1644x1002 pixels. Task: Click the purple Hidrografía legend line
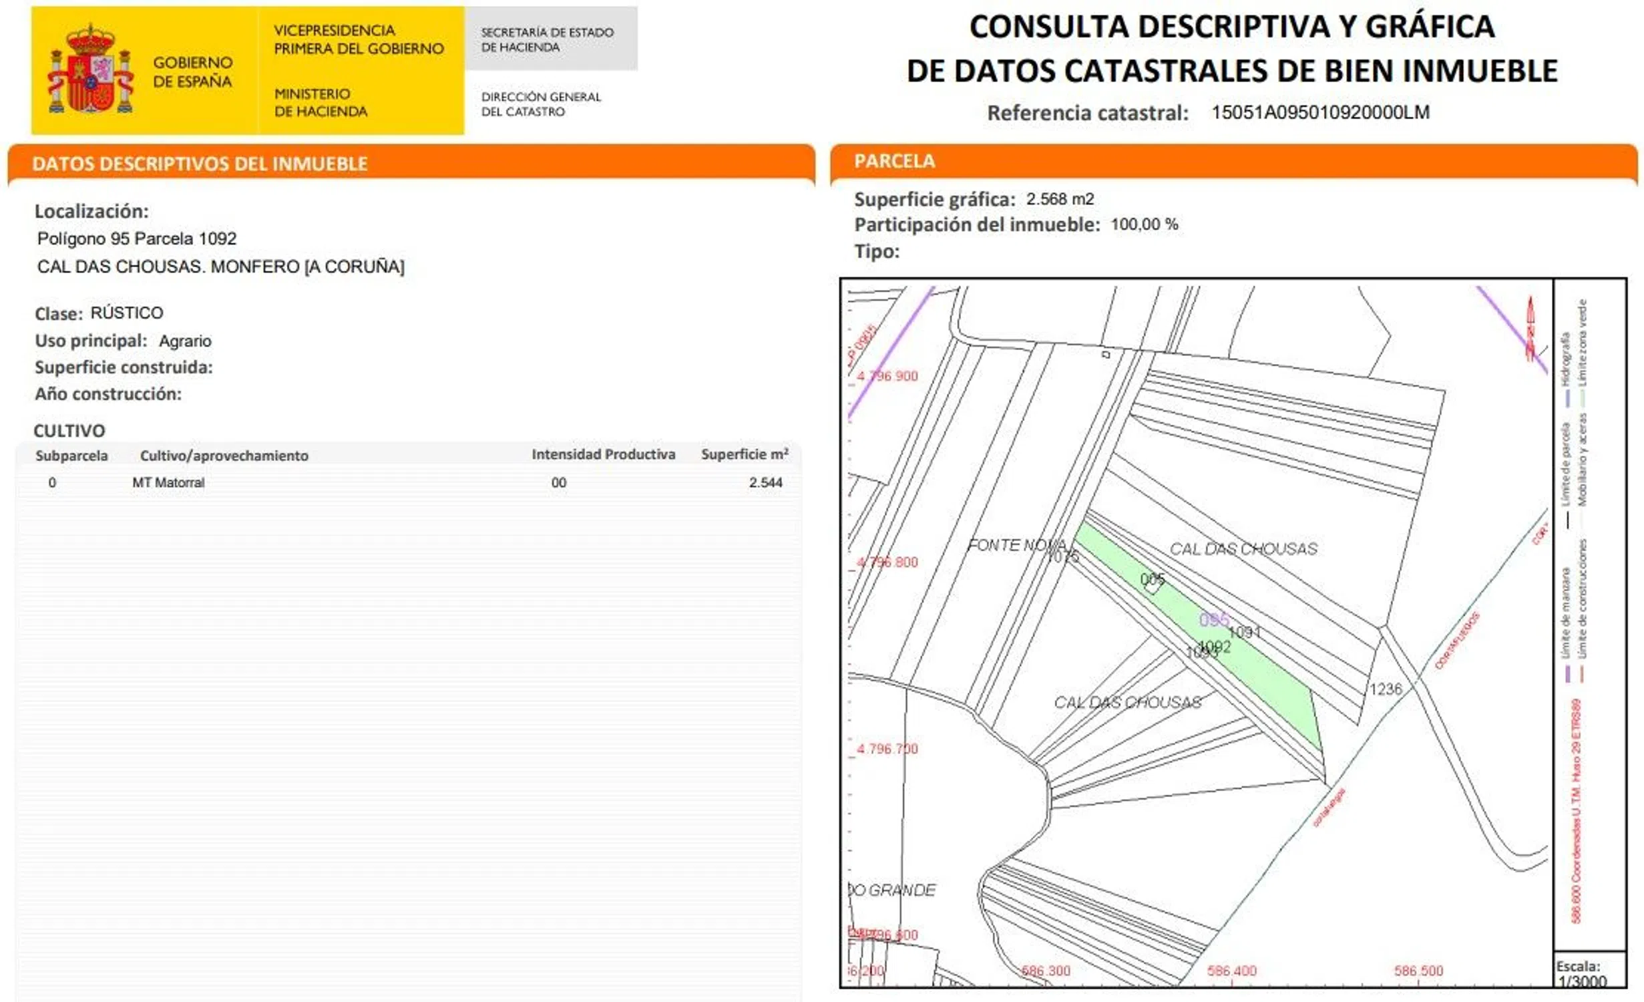click(1567, 397)
